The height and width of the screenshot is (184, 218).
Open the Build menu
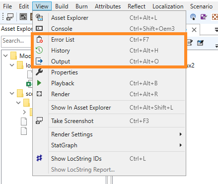pyautogui.click(x=62, y=6)
